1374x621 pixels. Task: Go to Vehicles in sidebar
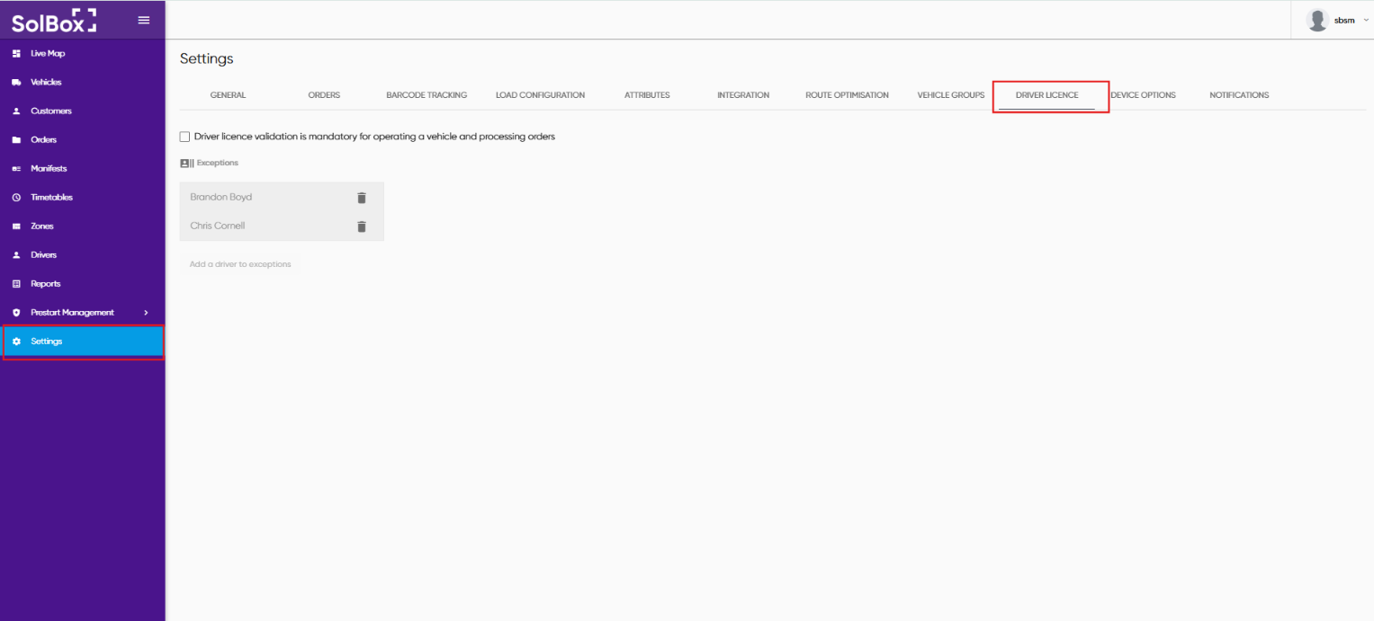pos(46,83)
